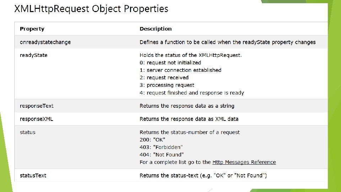Image resolution: width=341 pixels, height=192 pixels.
Task: Open the Http Messages Reference link
Action: click(244, 162)
